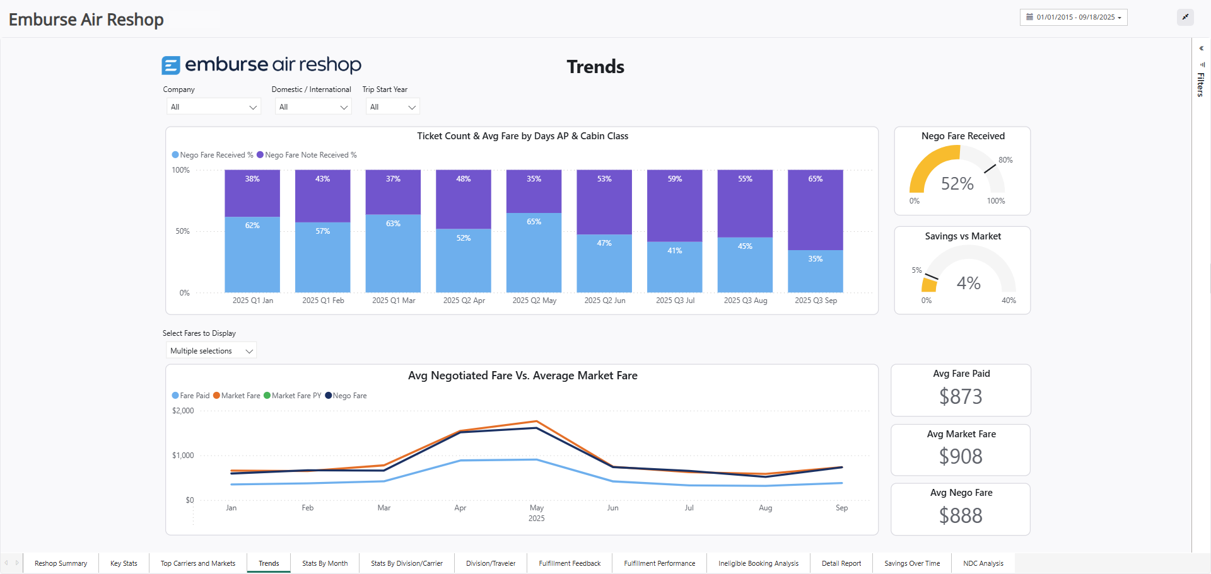This screenshot has width=1211, height=574.
Task: Select the Savings Over Time tab
Action: [911, 563]
